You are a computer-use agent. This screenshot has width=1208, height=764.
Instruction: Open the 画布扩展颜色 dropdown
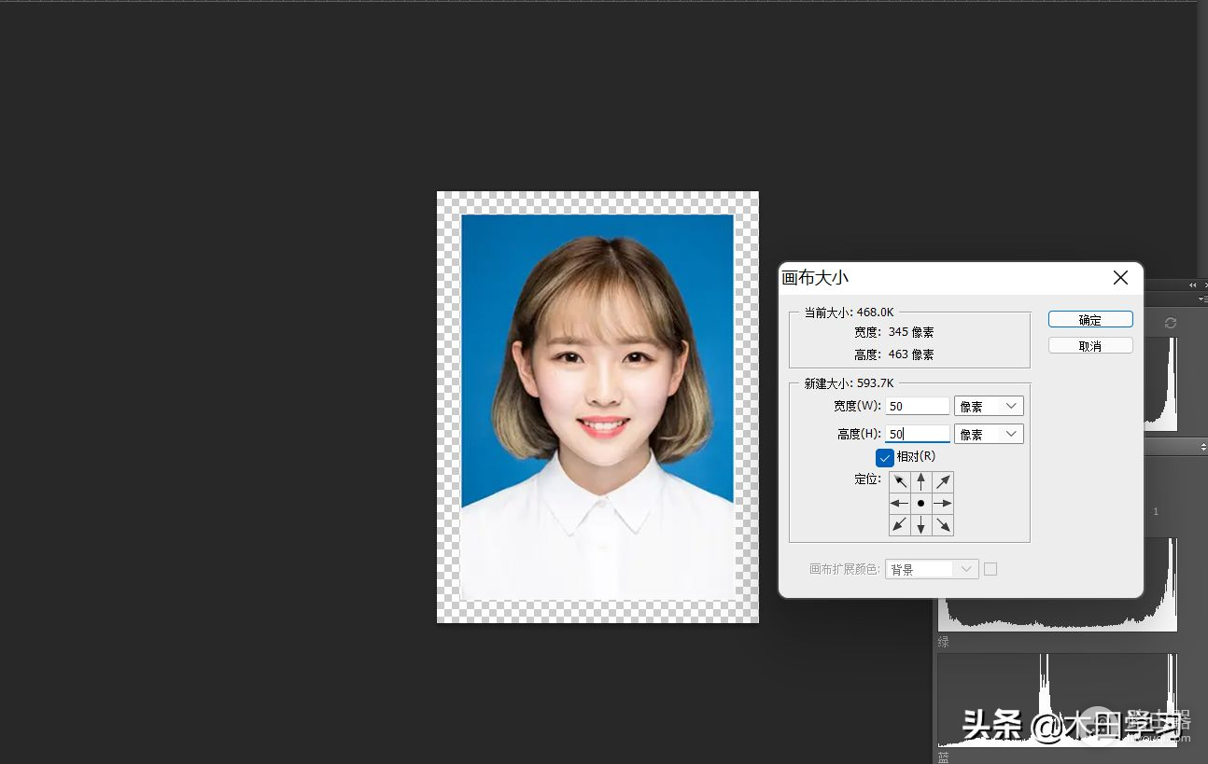932,569
